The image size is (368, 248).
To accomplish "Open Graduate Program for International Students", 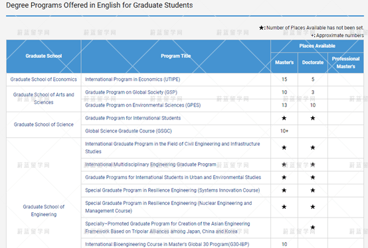I will click(x=133, y=118).
